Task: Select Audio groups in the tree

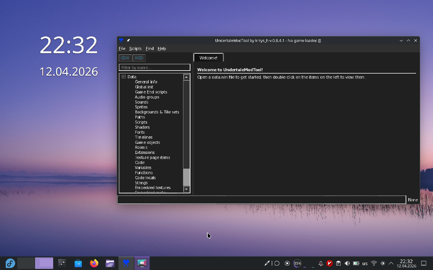Action: pyautogui.click(x=147, y=97)
